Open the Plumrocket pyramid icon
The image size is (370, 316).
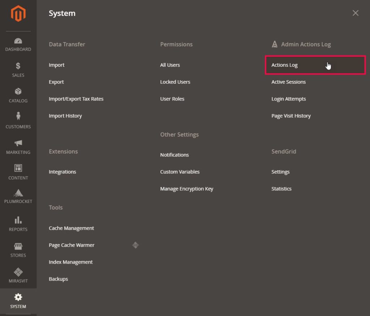18,193
